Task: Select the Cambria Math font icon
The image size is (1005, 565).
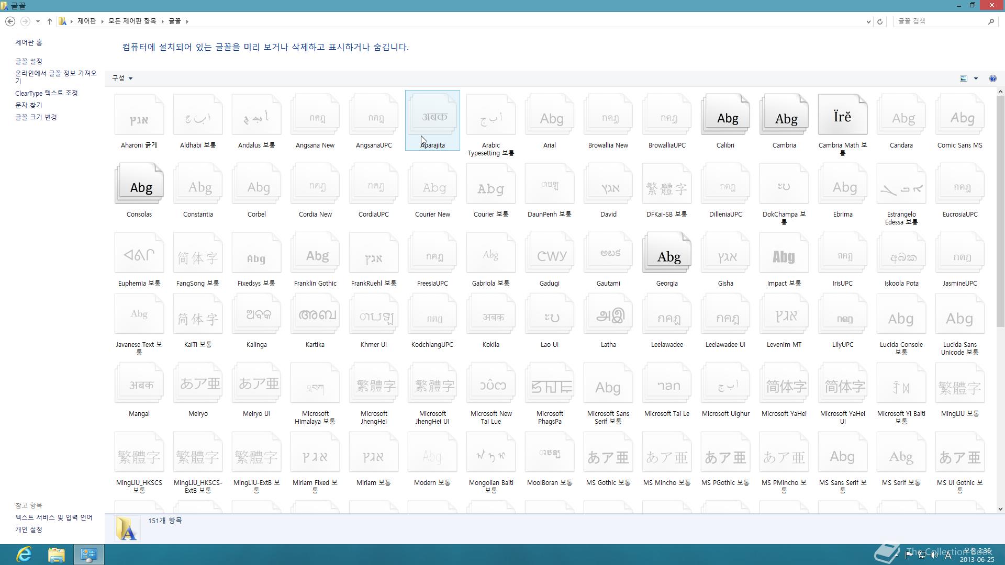Action: click(842, 115)
